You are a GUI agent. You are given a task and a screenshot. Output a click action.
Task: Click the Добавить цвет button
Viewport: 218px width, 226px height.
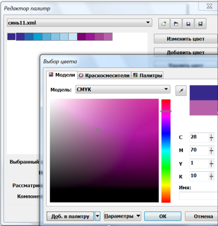(185, 52)
